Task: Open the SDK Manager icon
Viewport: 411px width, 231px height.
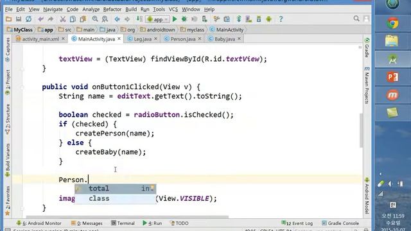Action: (259, 19)
